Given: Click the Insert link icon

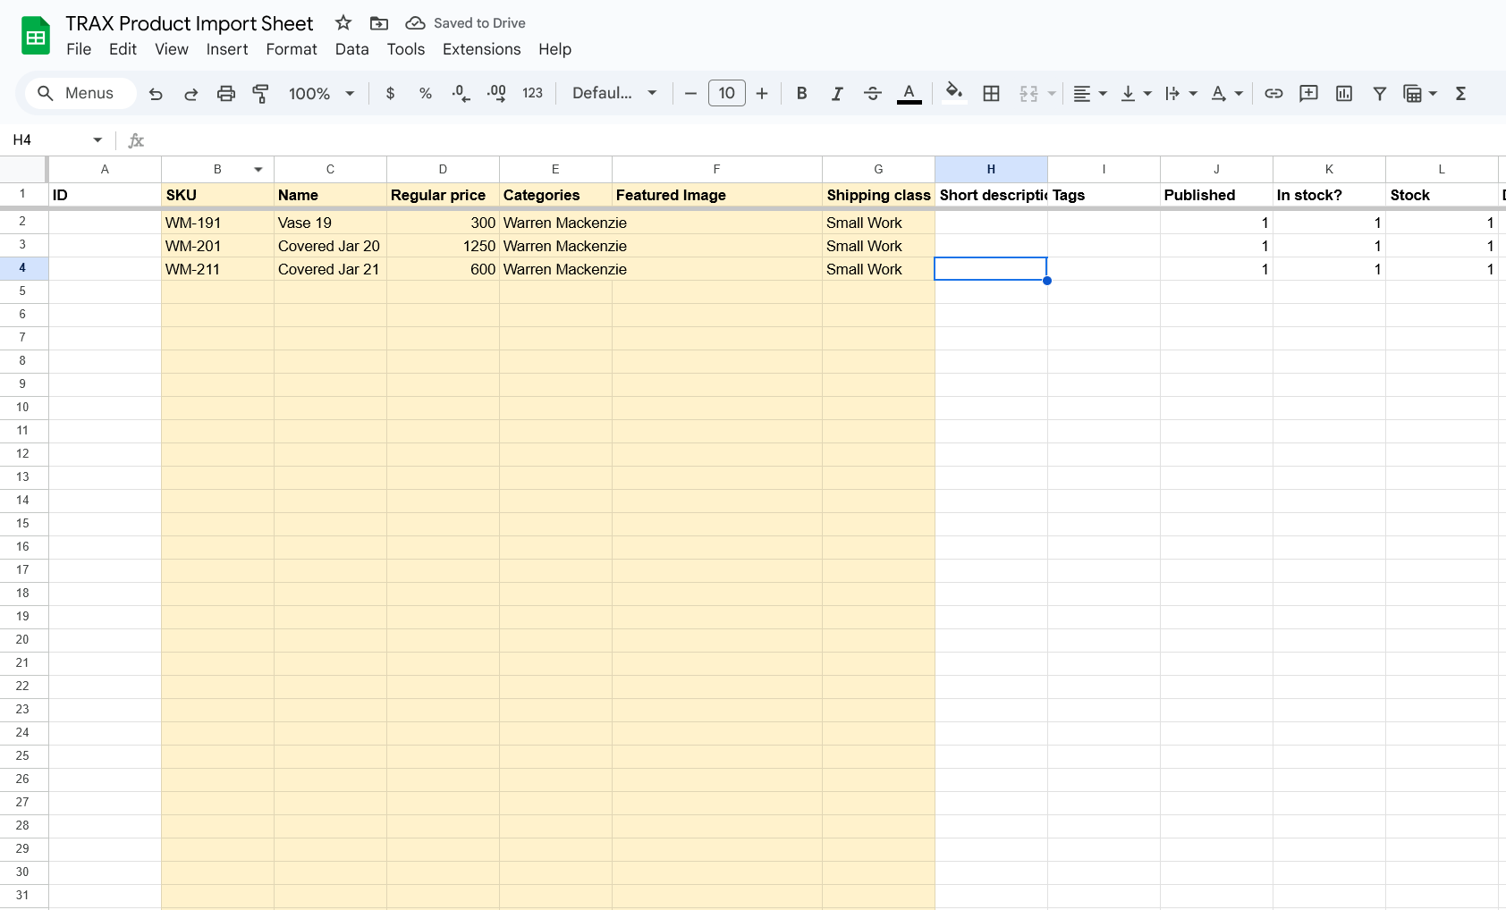Looking at the screenshot, I should pos(1273,94).
